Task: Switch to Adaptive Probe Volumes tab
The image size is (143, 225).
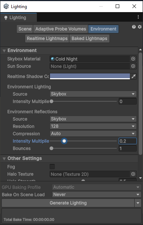Action: (61, 29)
